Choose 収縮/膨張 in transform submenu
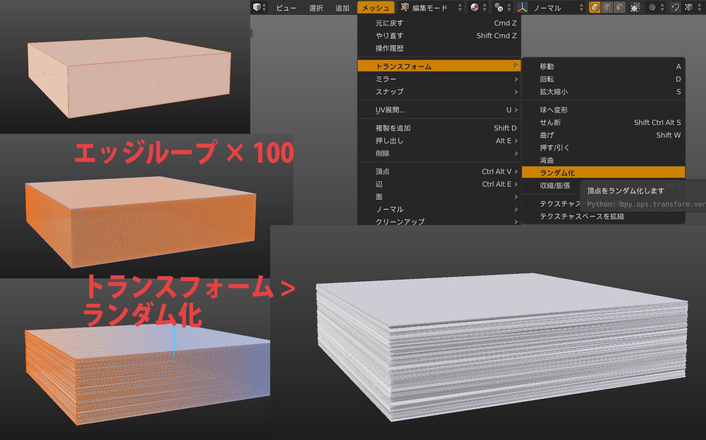706x440 pixels. pos(555,186)
